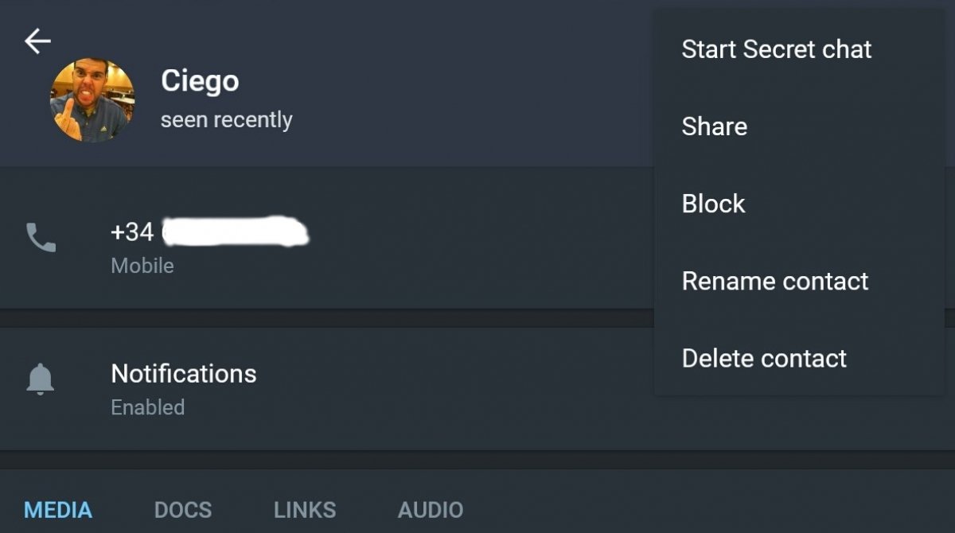Tap the phone handset icon
955x533 pixels.
click(x=41, y=237)
